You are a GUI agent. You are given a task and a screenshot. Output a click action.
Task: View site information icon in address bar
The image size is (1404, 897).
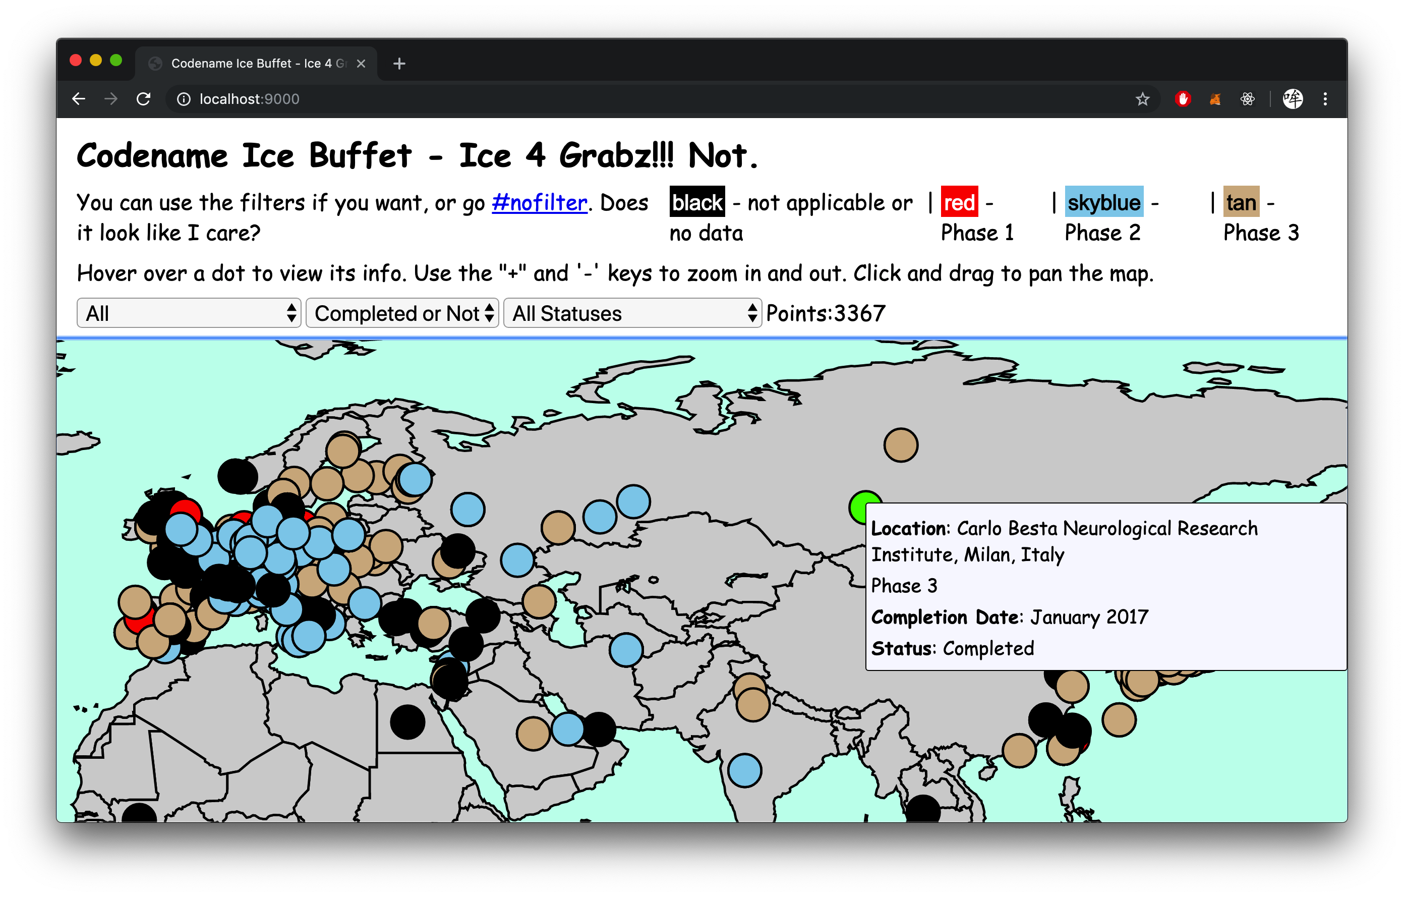pos(184,99)
